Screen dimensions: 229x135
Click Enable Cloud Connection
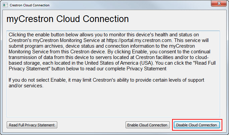click(x=148, y=125)
